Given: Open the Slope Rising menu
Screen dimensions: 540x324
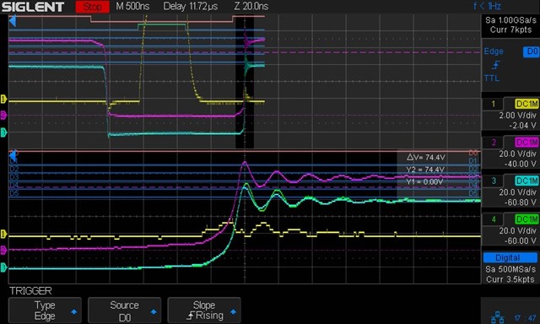Looking at the screenshot, I should tap(204, 310).
